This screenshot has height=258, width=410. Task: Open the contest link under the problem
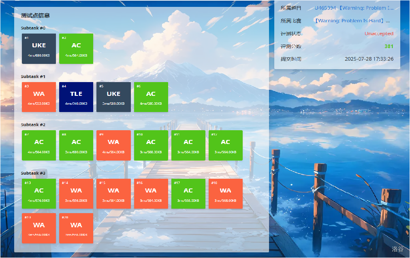[x=352, y=21]
